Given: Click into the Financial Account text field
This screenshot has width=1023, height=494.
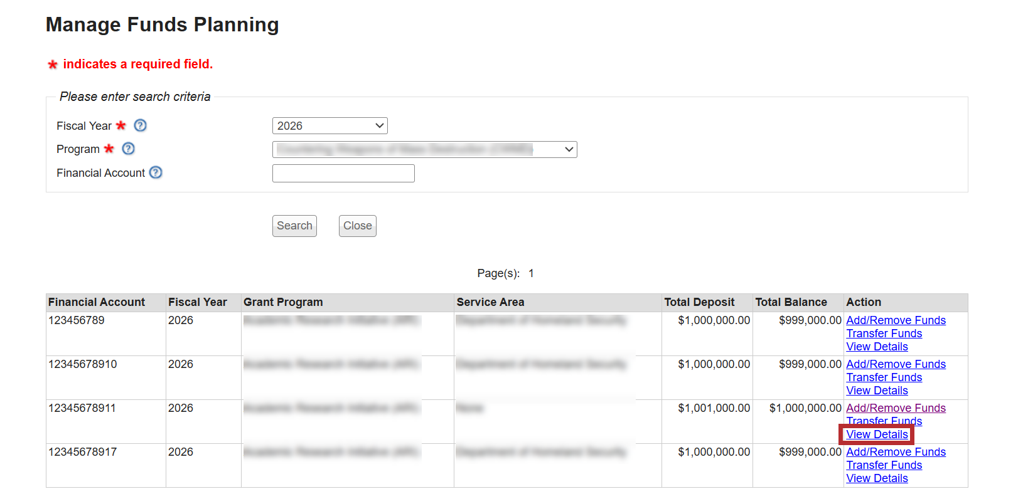Looking at the screenshot, I should click(x=343, y=173).
